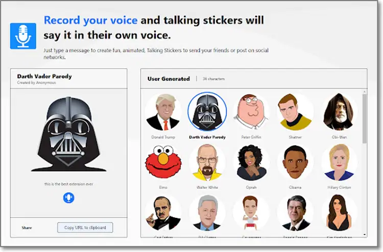Click the Record your voice heading link

(x=90, y=20)
